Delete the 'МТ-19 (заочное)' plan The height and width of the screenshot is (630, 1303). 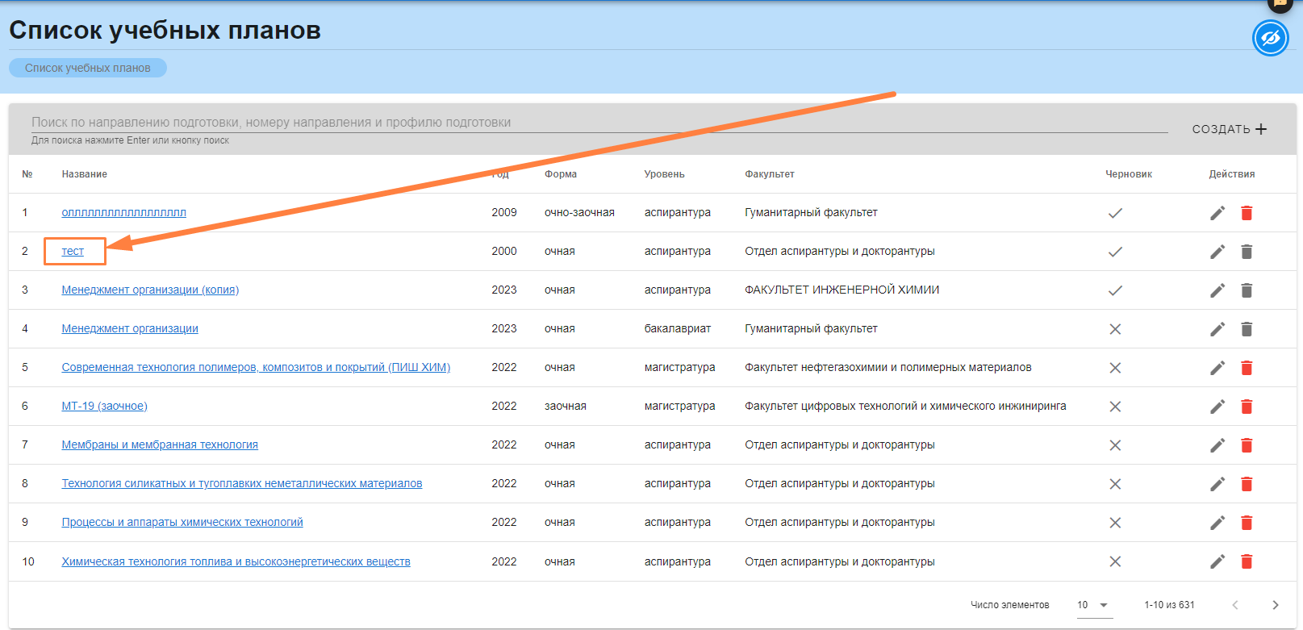[x=1246, y=407]
